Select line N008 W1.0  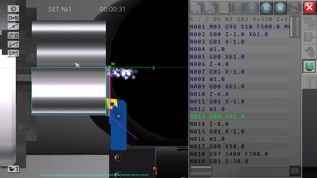tap(240, 79)
